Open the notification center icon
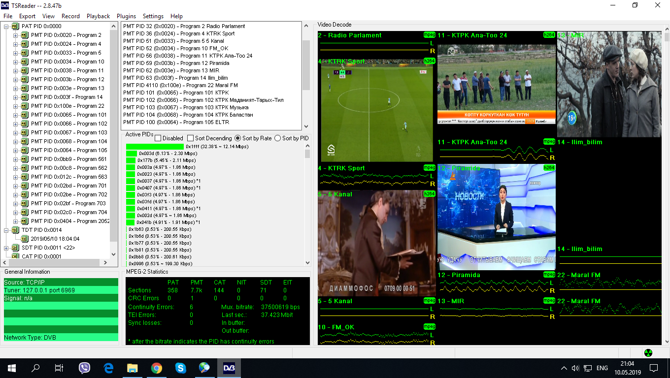Image resolution: width=670 pixels, height=378 pixels. [x=654, y=368]
